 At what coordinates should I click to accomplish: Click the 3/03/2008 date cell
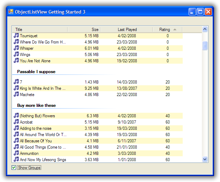[x=127, y=153]
